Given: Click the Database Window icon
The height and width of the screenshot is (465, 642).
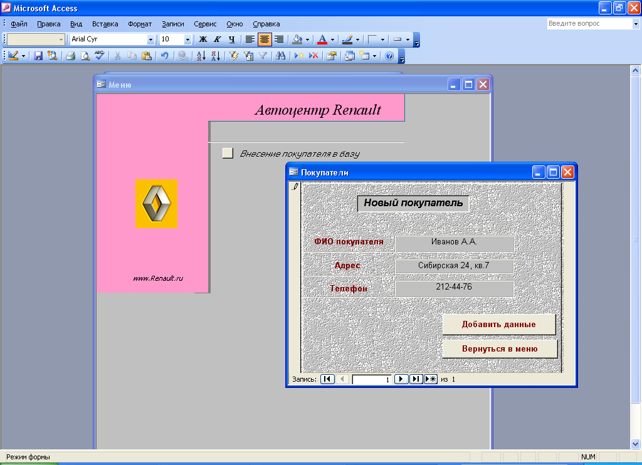Looking at the screenshot, I should click(350, 56).
